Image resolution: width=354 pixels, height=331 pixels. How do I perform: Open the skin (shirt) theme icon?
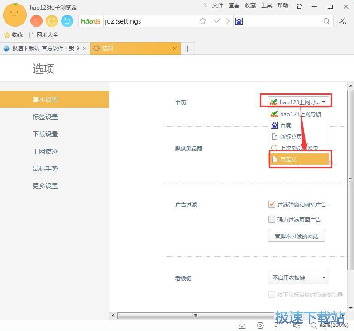point(299,6)
